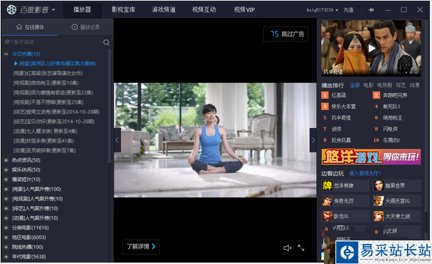Select the 综艺 ranking filter
Screen dimensions: 432x264
401,85
